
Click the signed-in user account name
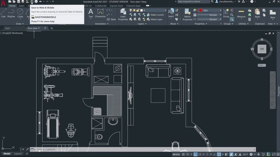tap(226, 2)
